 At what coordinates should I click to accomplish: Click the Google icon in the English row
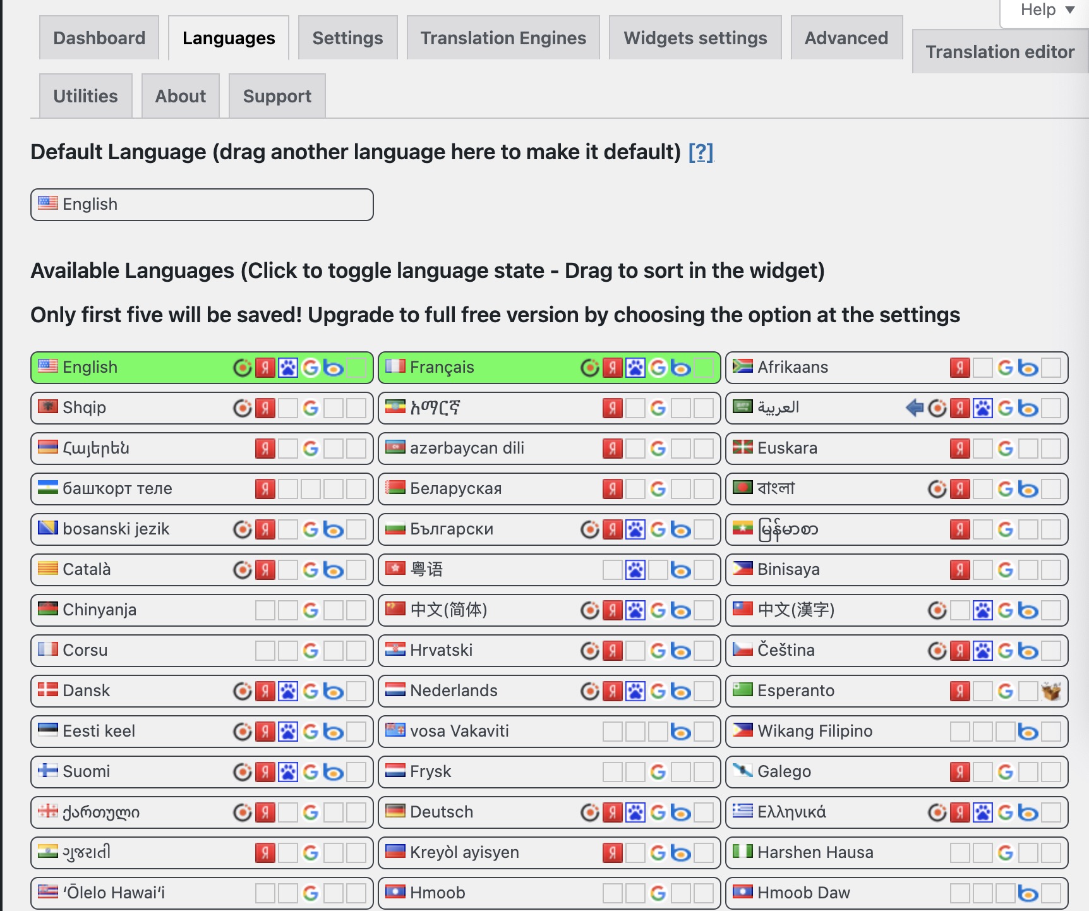click(310, 368)
